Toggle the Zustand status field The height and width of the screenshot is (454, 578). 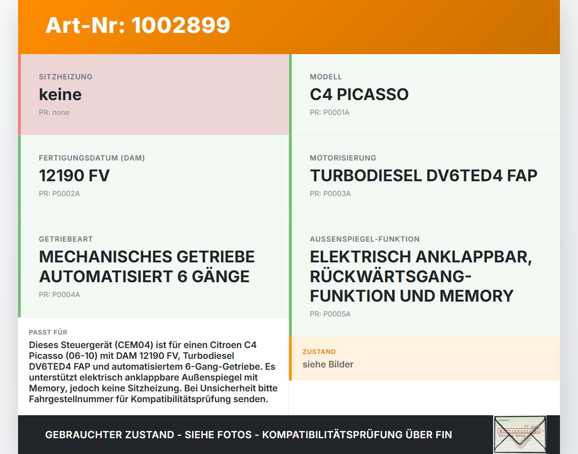pos(424,358)
